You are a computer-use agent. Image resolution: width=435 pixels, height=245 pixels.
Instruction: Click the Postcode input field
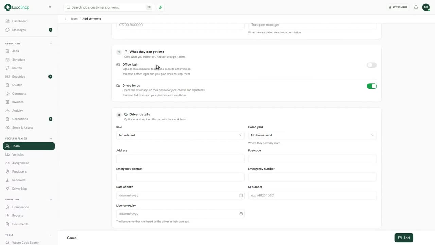pyautogui.click(x=312, y=159)
